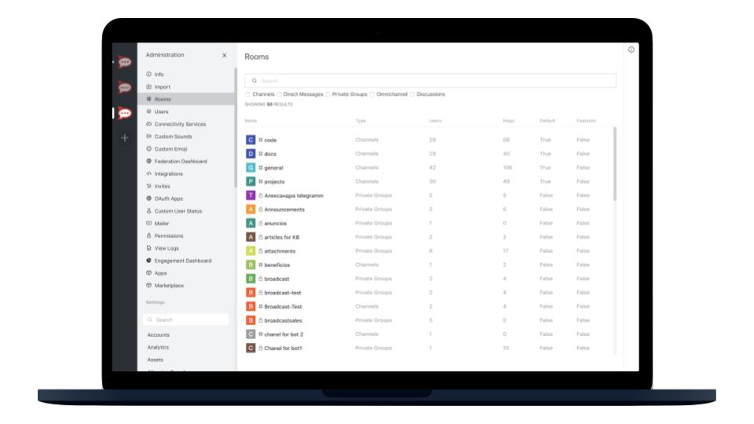754x424 pixels.
Task: Click the Apps cube icon
Action: tap(148, 273)
